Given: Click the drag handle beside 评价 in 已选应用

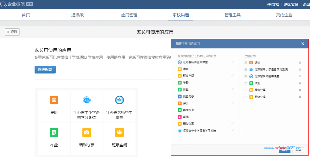Looking at the screenshot, I should coord(246,63).
